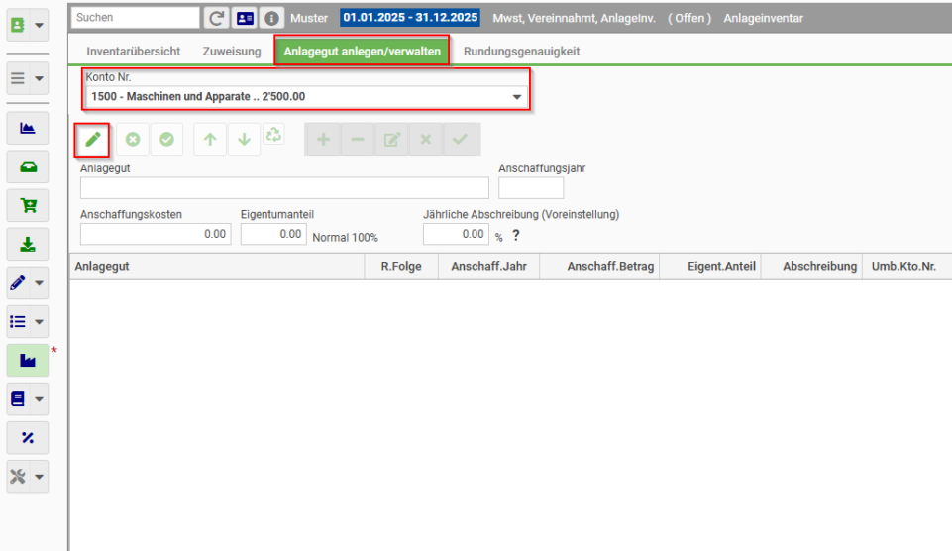Focus the Anlagegut name input field

point(284,188)
